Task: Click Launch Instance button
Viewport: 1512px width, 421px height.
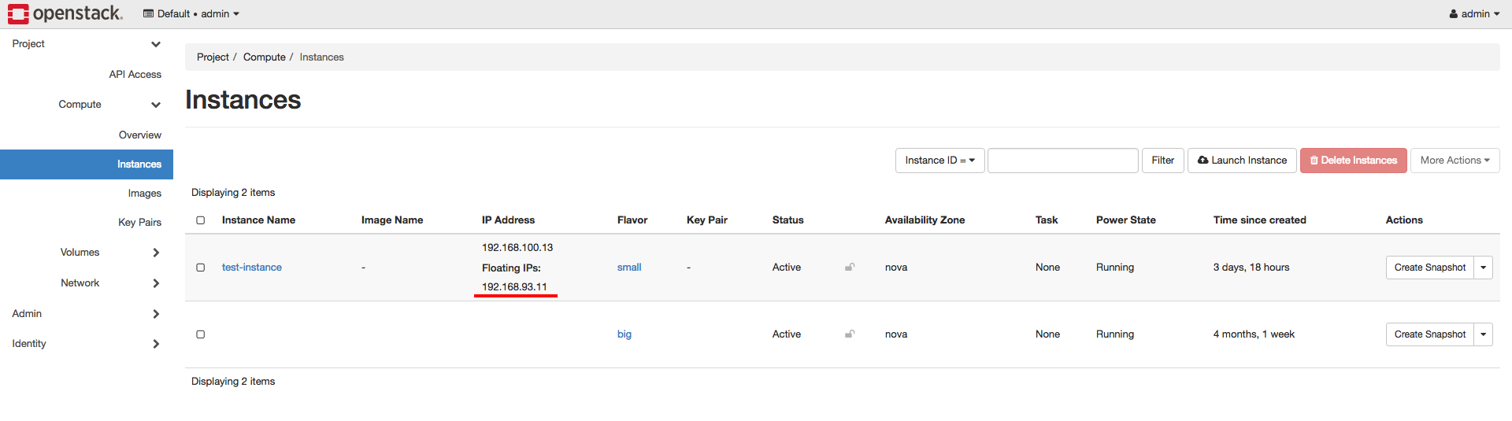Action: tap(1242, 161)
